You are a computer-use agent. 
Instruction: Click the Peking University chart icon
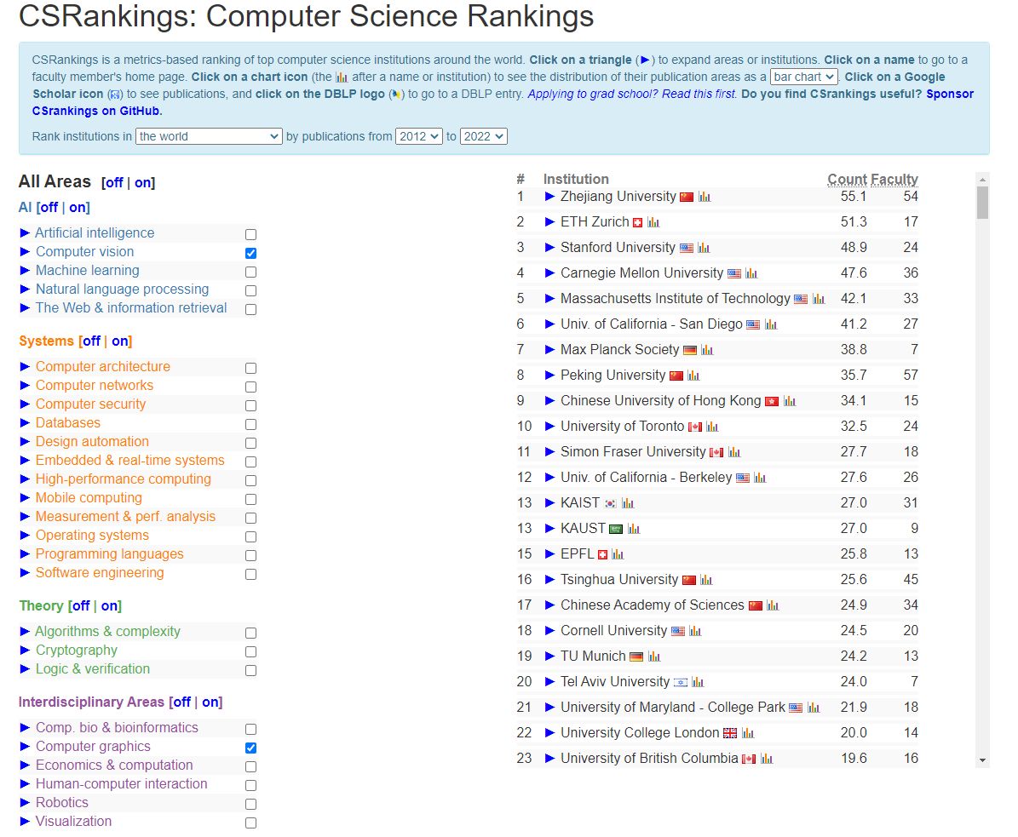(x=693, y=376)
